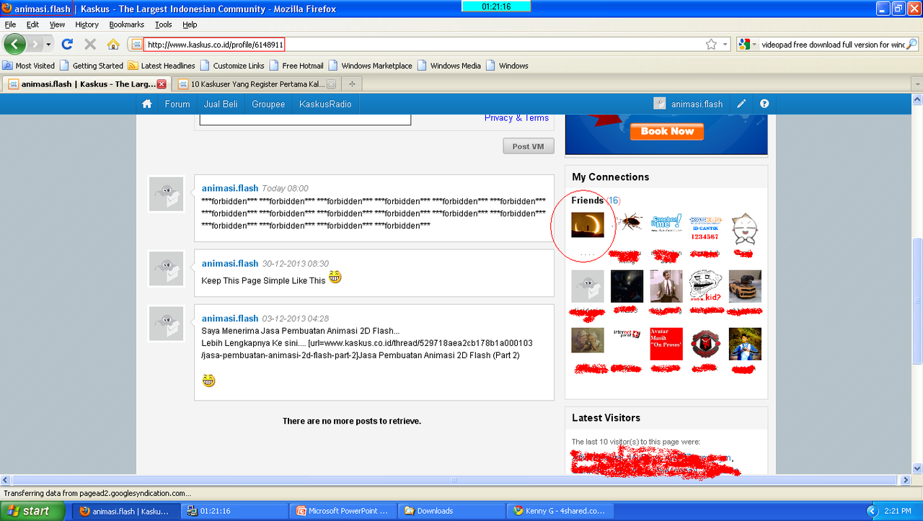The image size is (923, 521).
Task: Open animasi.flash name on 30-12-2013 post
Action: tap(230, 264)
